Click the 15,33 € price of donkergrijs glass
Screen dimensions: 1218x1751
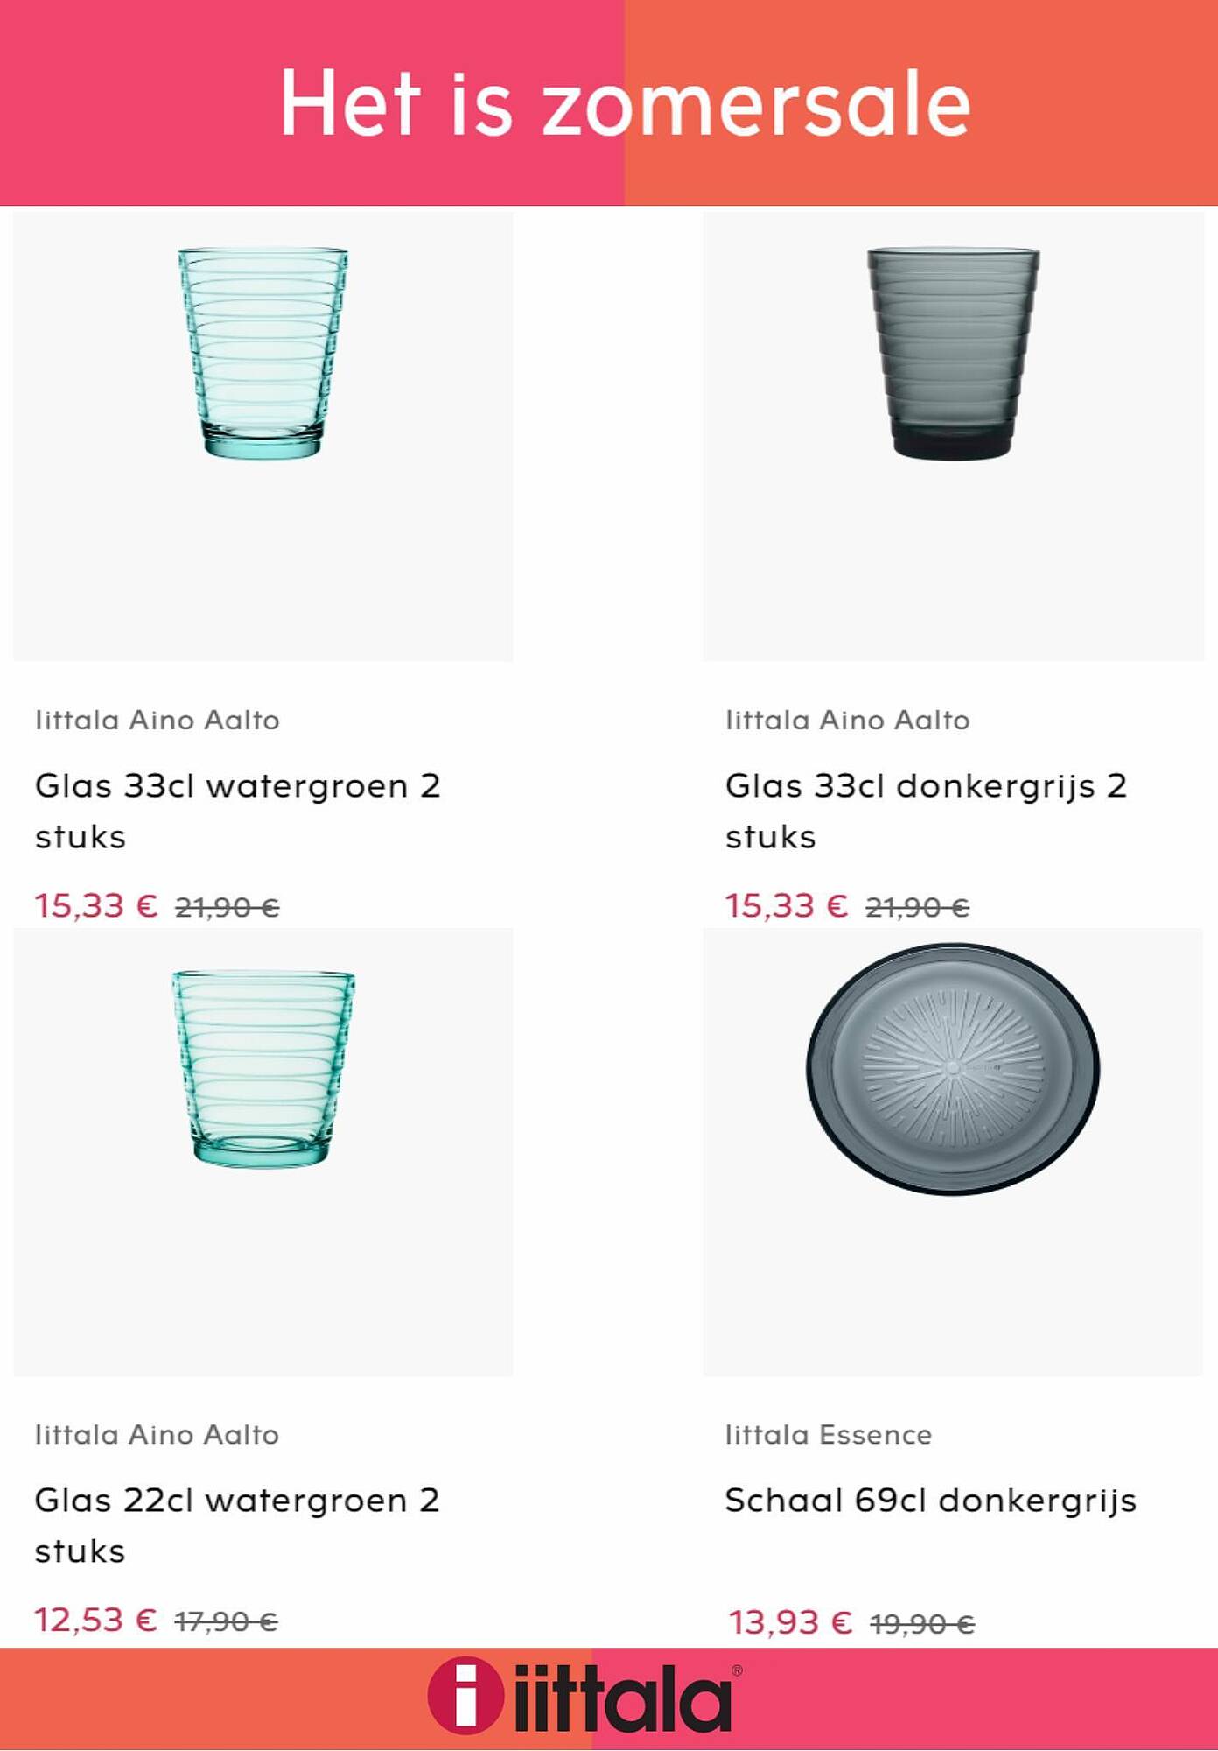pos(787,905)
